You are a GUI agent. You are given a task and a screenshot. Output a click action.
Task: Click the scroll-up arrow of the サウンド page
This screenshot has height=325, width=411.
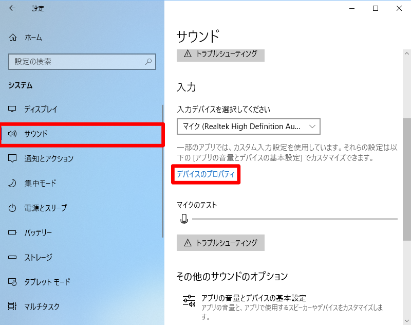(407, 53)
